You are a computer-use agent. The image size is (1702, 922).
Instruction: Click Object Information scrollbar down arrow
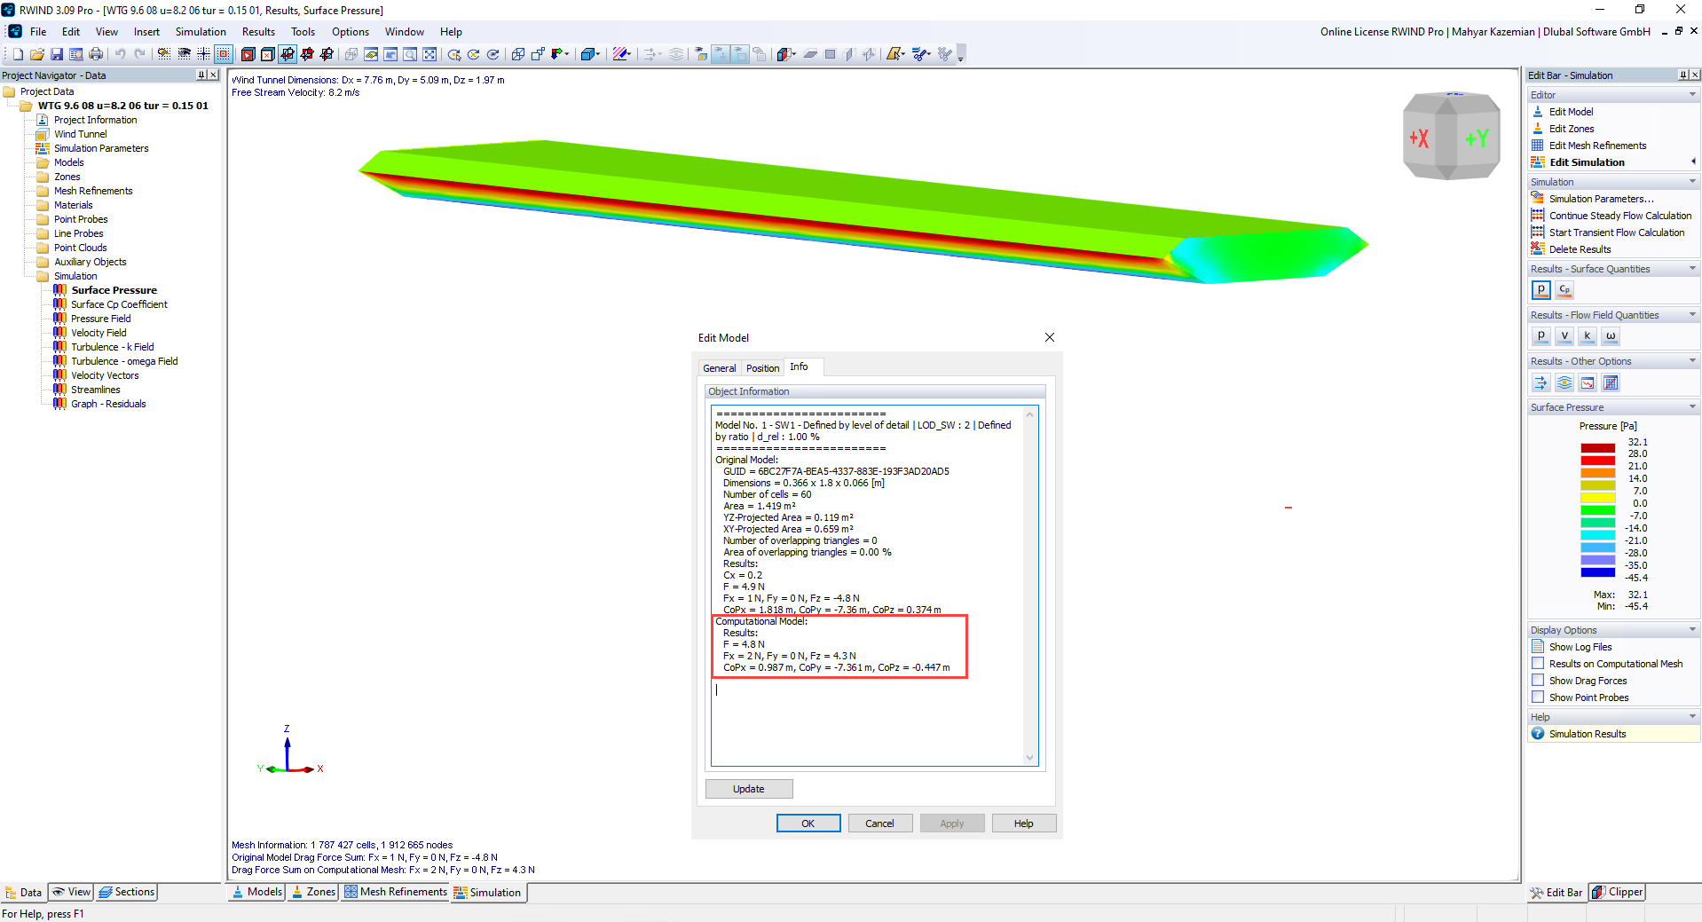1030,758
